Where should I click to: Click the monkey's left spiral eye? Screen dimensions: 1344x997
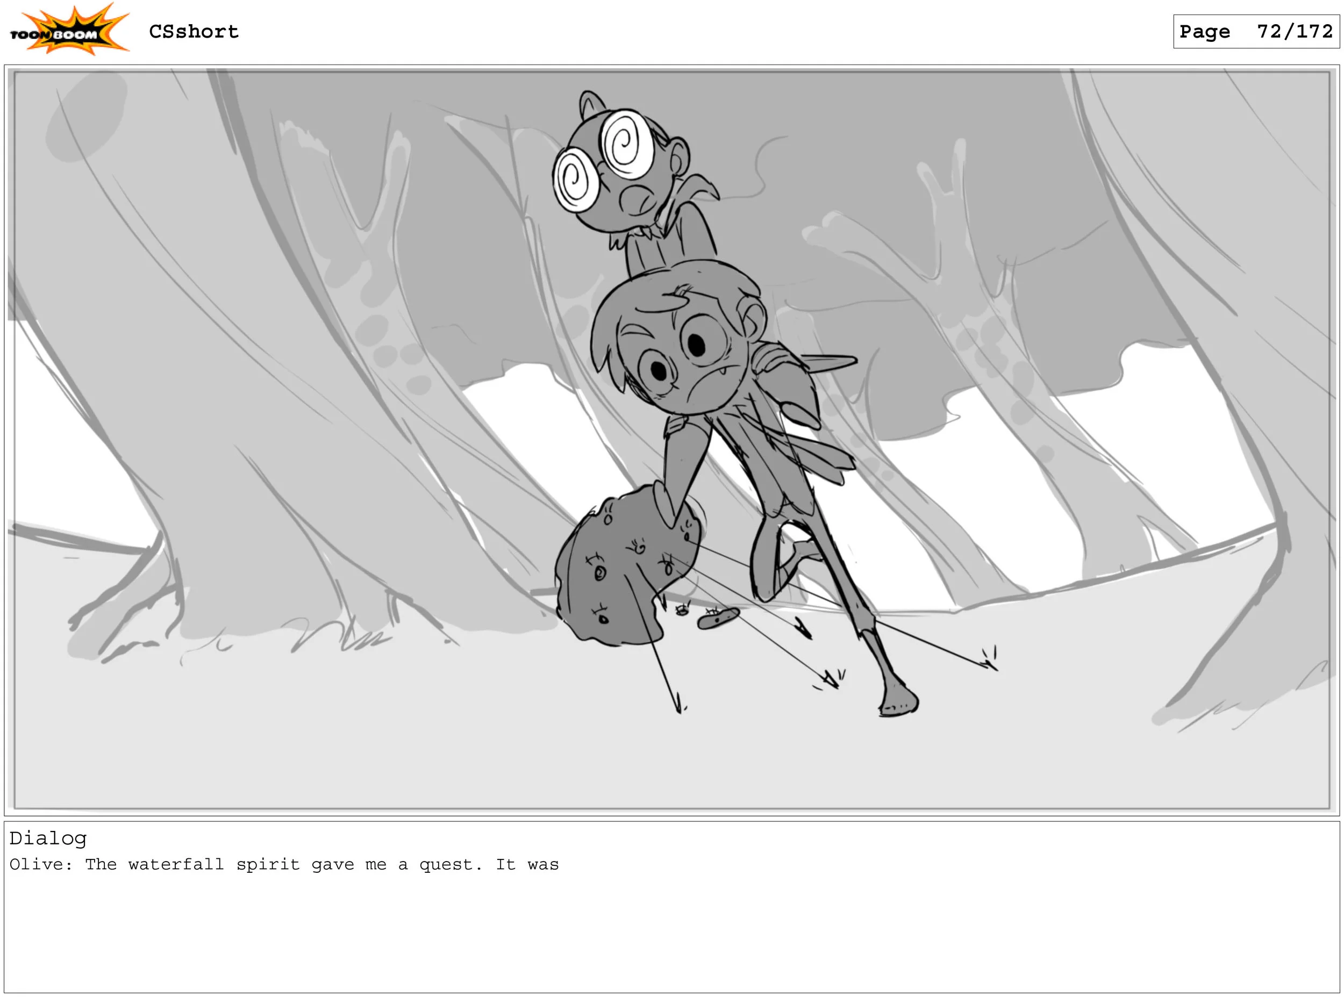point(576,179)
